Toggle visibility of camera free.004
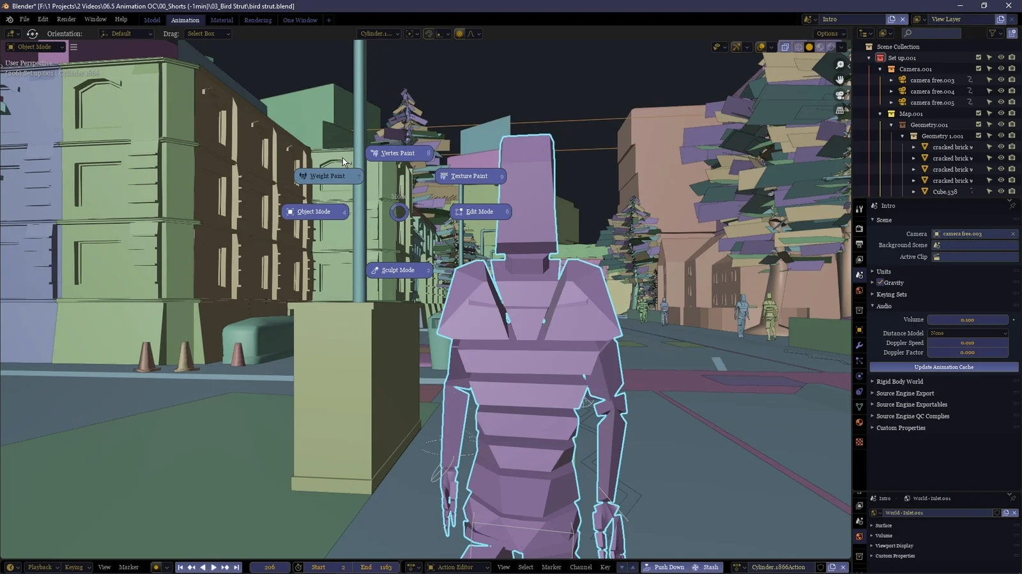Screen dimensions: 1022x574 coord(1000,91)
